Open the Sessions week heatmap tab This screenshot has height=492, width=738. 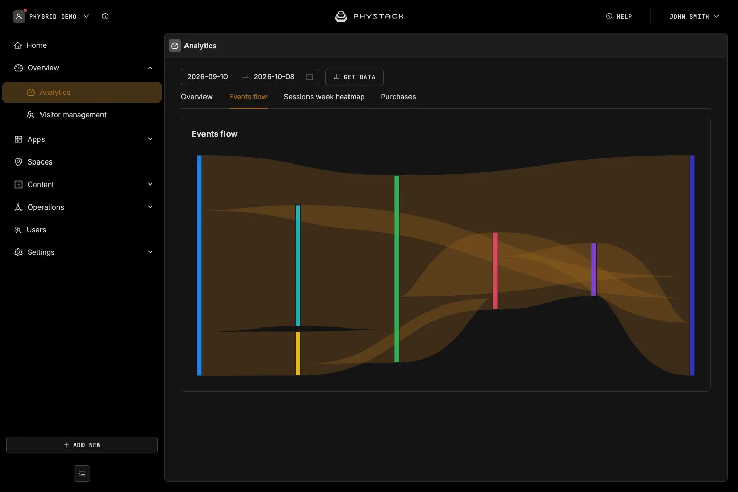324,97
